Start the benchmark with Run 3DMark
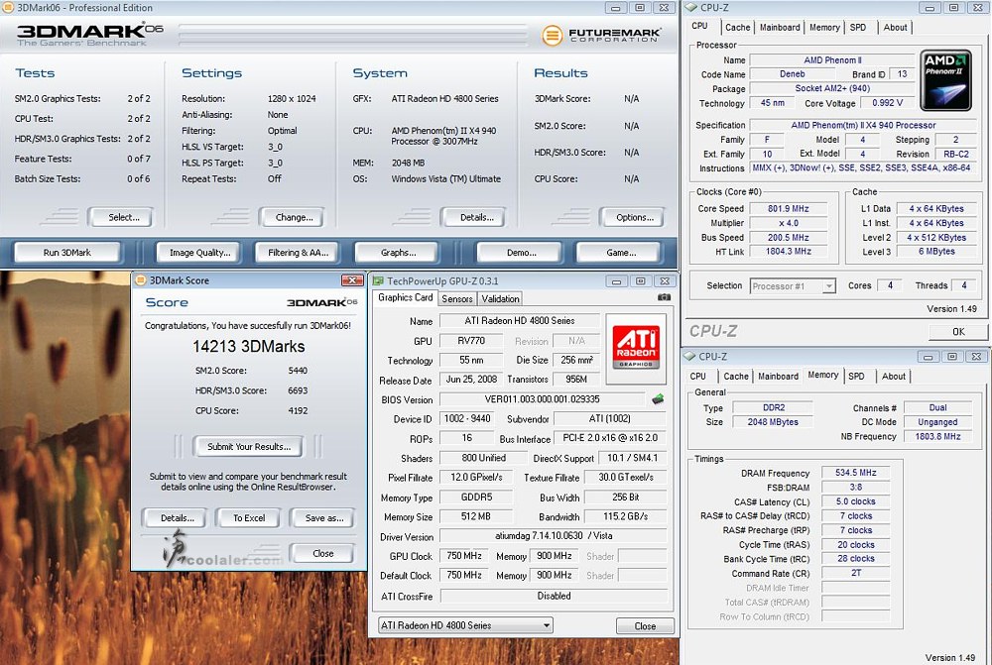The width and height of the screenshot is (992, 665). click(67, 252)
